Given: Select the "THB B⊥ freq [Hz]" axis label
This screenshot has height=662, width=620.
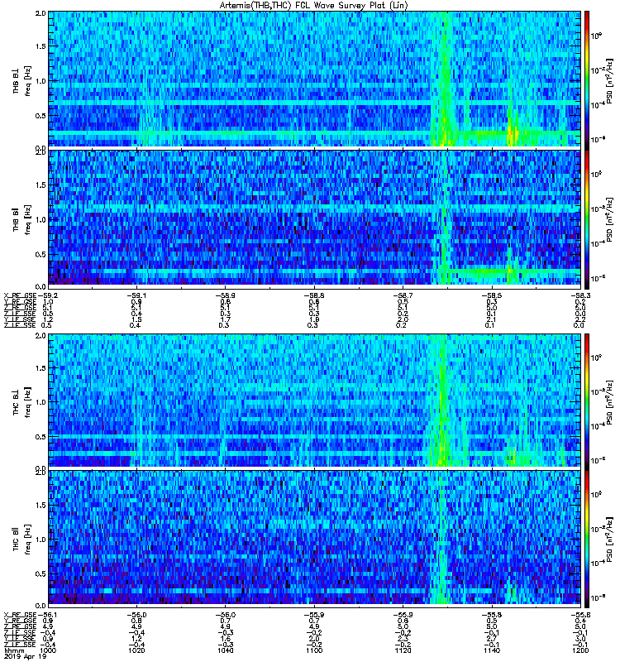Looking at the screenshot, I should (22, 80).
